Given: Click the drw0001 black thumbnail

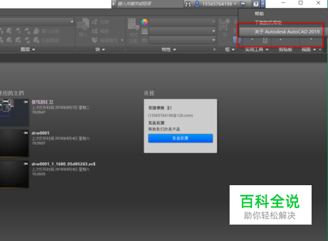Looking at the screenshot, I should click(x=14, y=143).
